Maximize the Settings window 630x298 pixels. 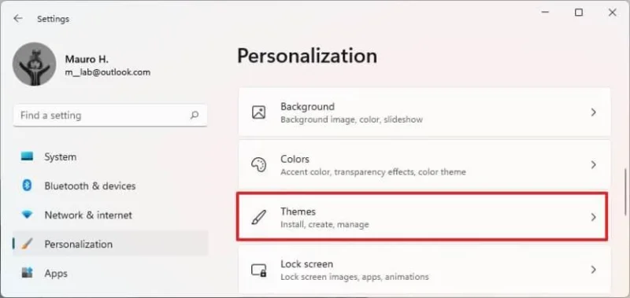pyautogui.click(x=579, y=13)
